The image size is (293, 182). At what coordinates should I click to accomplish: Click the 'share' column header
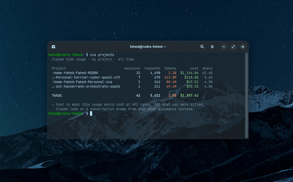pyautogui.click(x=207, y=68)
